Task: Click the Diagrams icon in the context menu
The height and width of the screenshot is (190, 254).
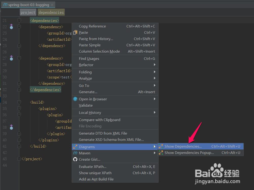Action: tap(75, 146)
